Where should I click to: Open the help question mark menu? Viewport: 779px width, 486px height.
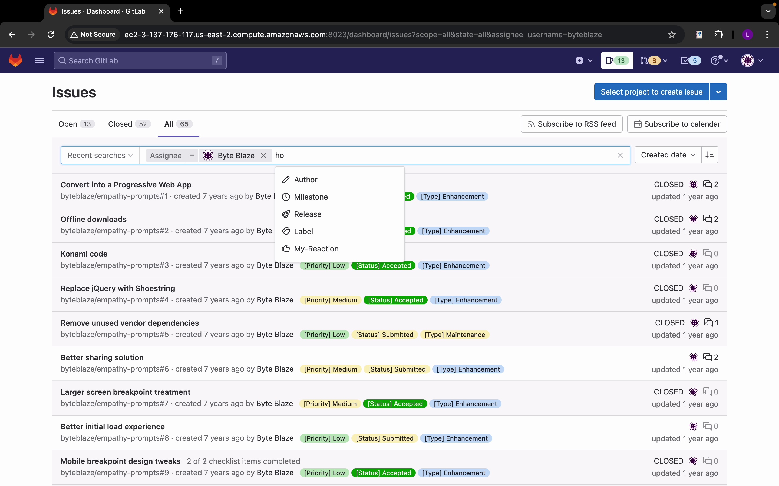point(719,60)
